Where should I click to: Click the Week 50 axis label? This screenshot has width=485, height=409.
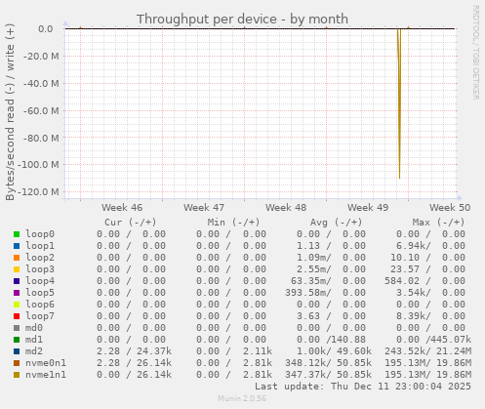pyautogui.click(x=450, y=208)
